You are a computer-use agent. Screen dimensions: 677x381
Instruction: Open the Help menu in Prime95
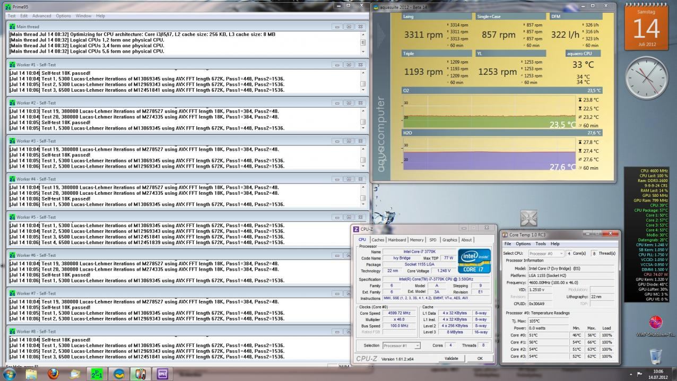tap(100, 16)
